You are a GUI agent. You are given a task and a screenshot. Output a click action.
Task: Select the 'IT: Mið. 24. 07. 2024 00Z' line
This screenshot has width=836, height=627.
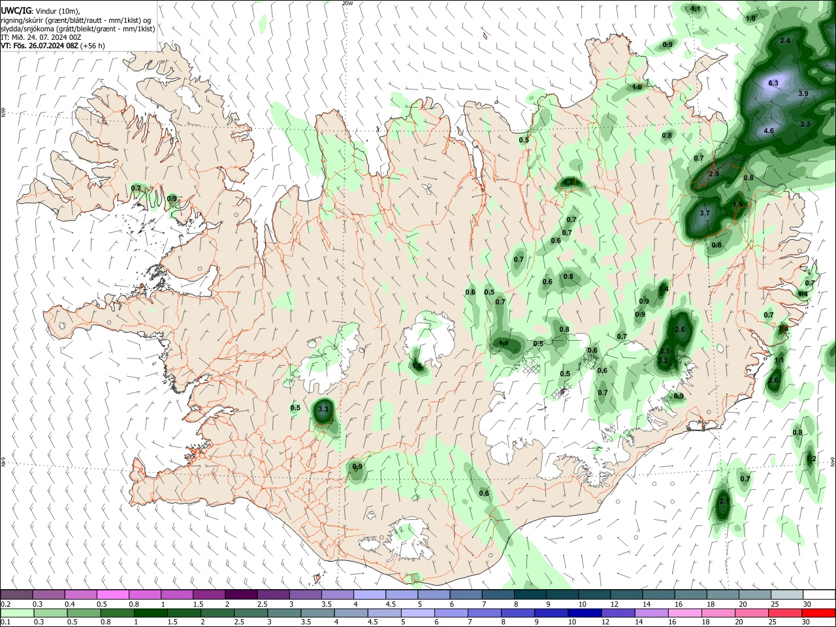click(40, 37)
